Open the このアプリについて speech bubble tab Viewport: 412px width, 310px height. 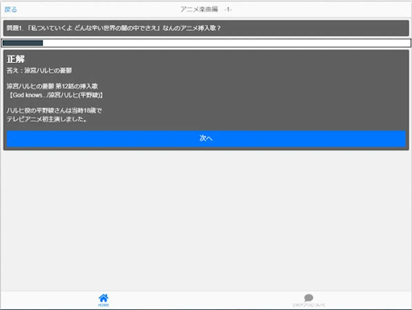pyautogui.click(x=308, y=301)
